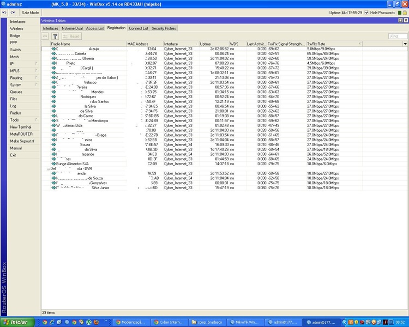Image resolution: width=409 pixels, height=327 pixels.
Task: Sort by the Tx/Rx Rate column header
Action: point(334,44)
